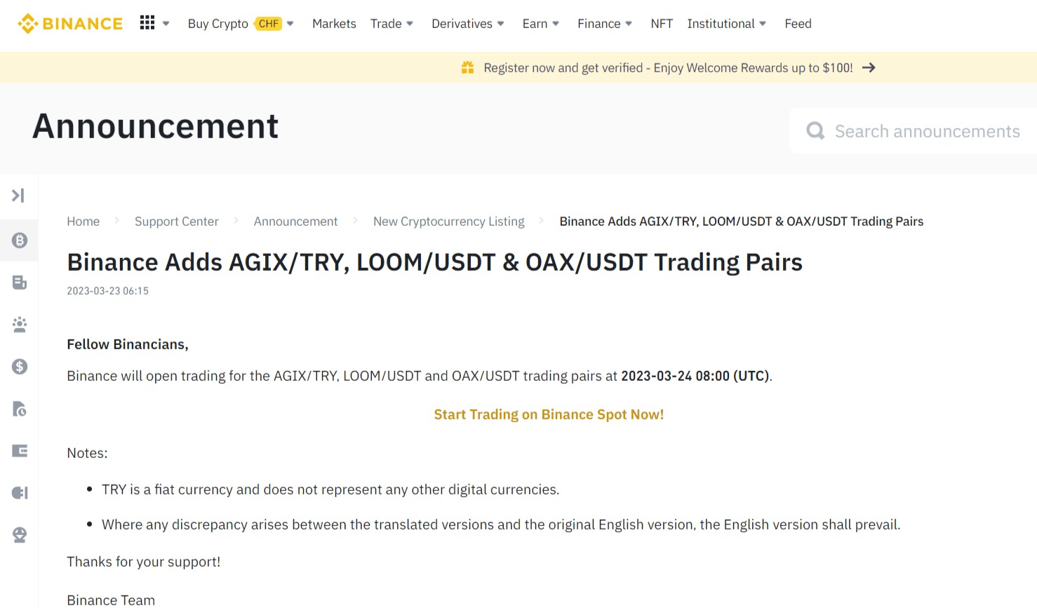
Task: Open the support headset sidebar icon
Action: coord(20,535)
